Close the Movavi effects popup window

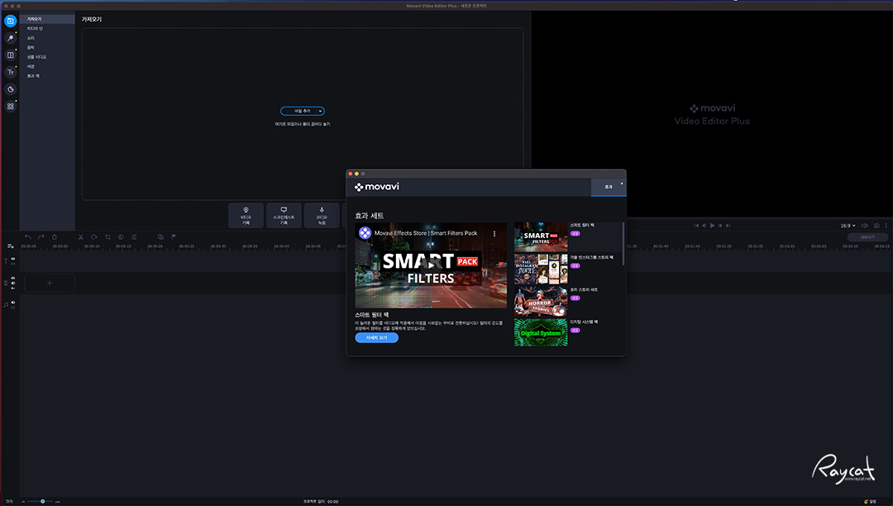[x=351, y=174]
